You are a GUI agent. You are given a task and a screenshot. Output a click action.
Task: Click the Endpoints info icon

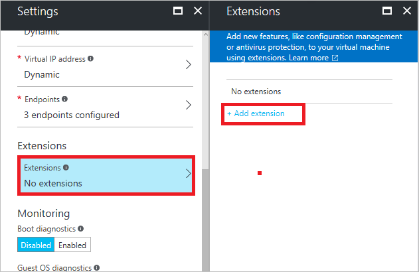pos(65,99)
